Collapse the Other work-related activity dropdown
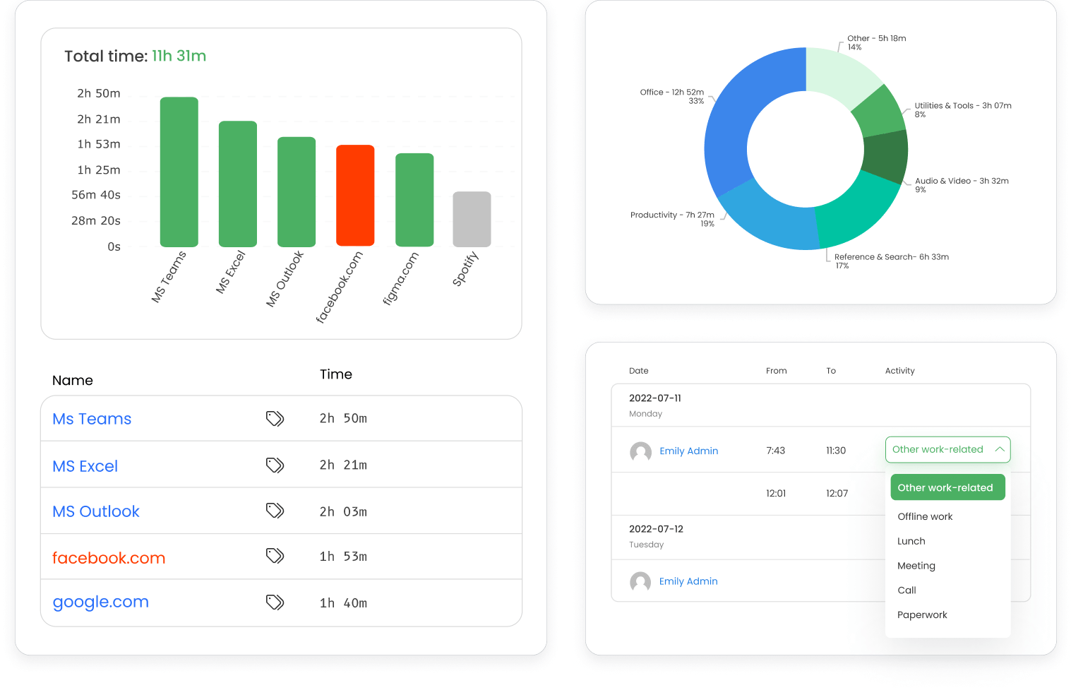 click(x=1000, y=449)
